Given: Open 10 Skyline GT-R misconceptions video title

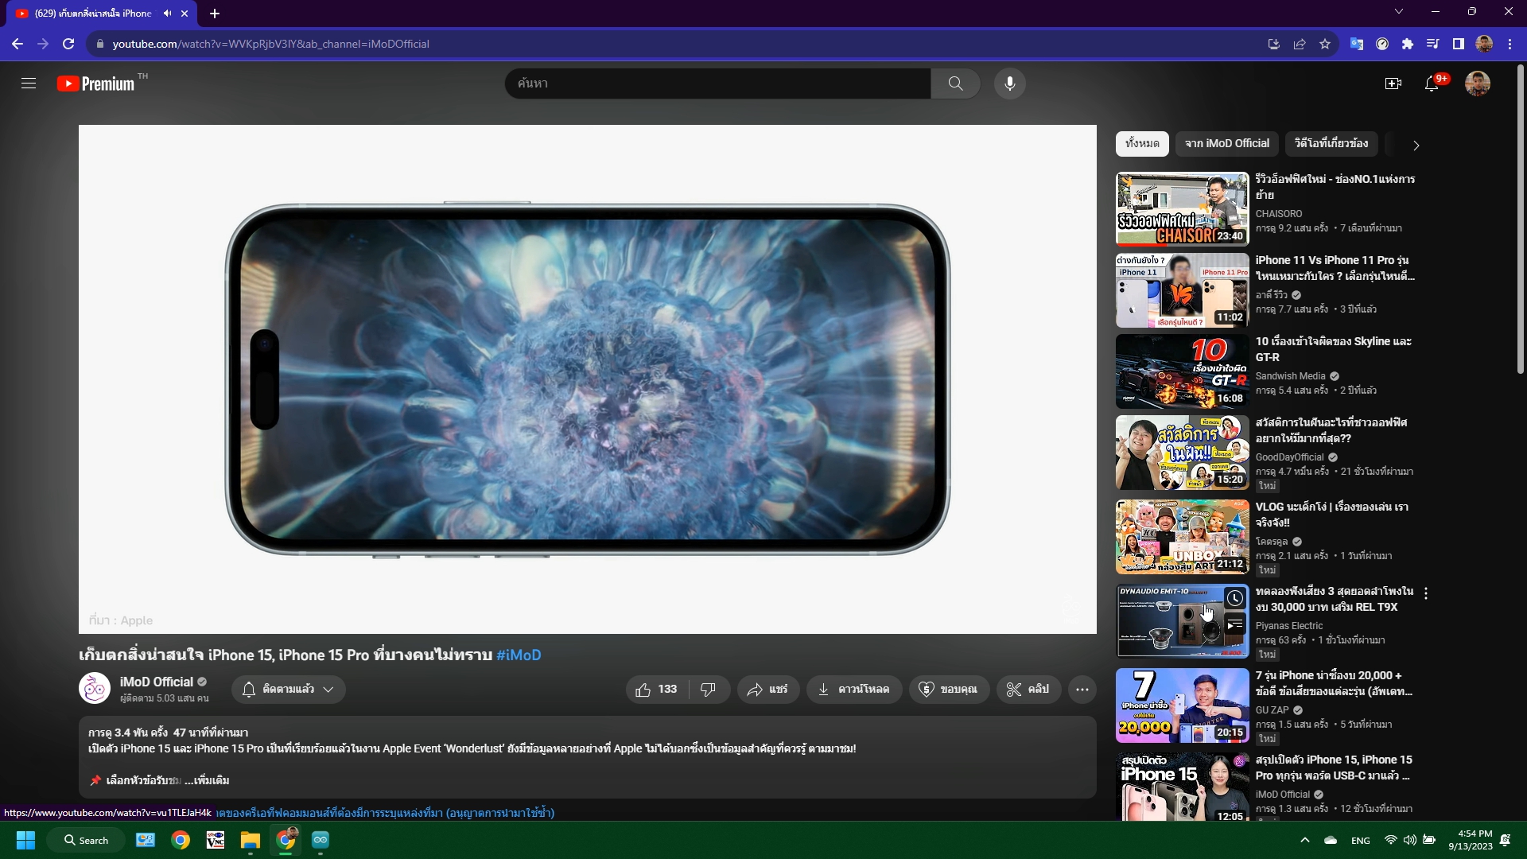Looking at the screenshot, I should tap(1333, 349).
